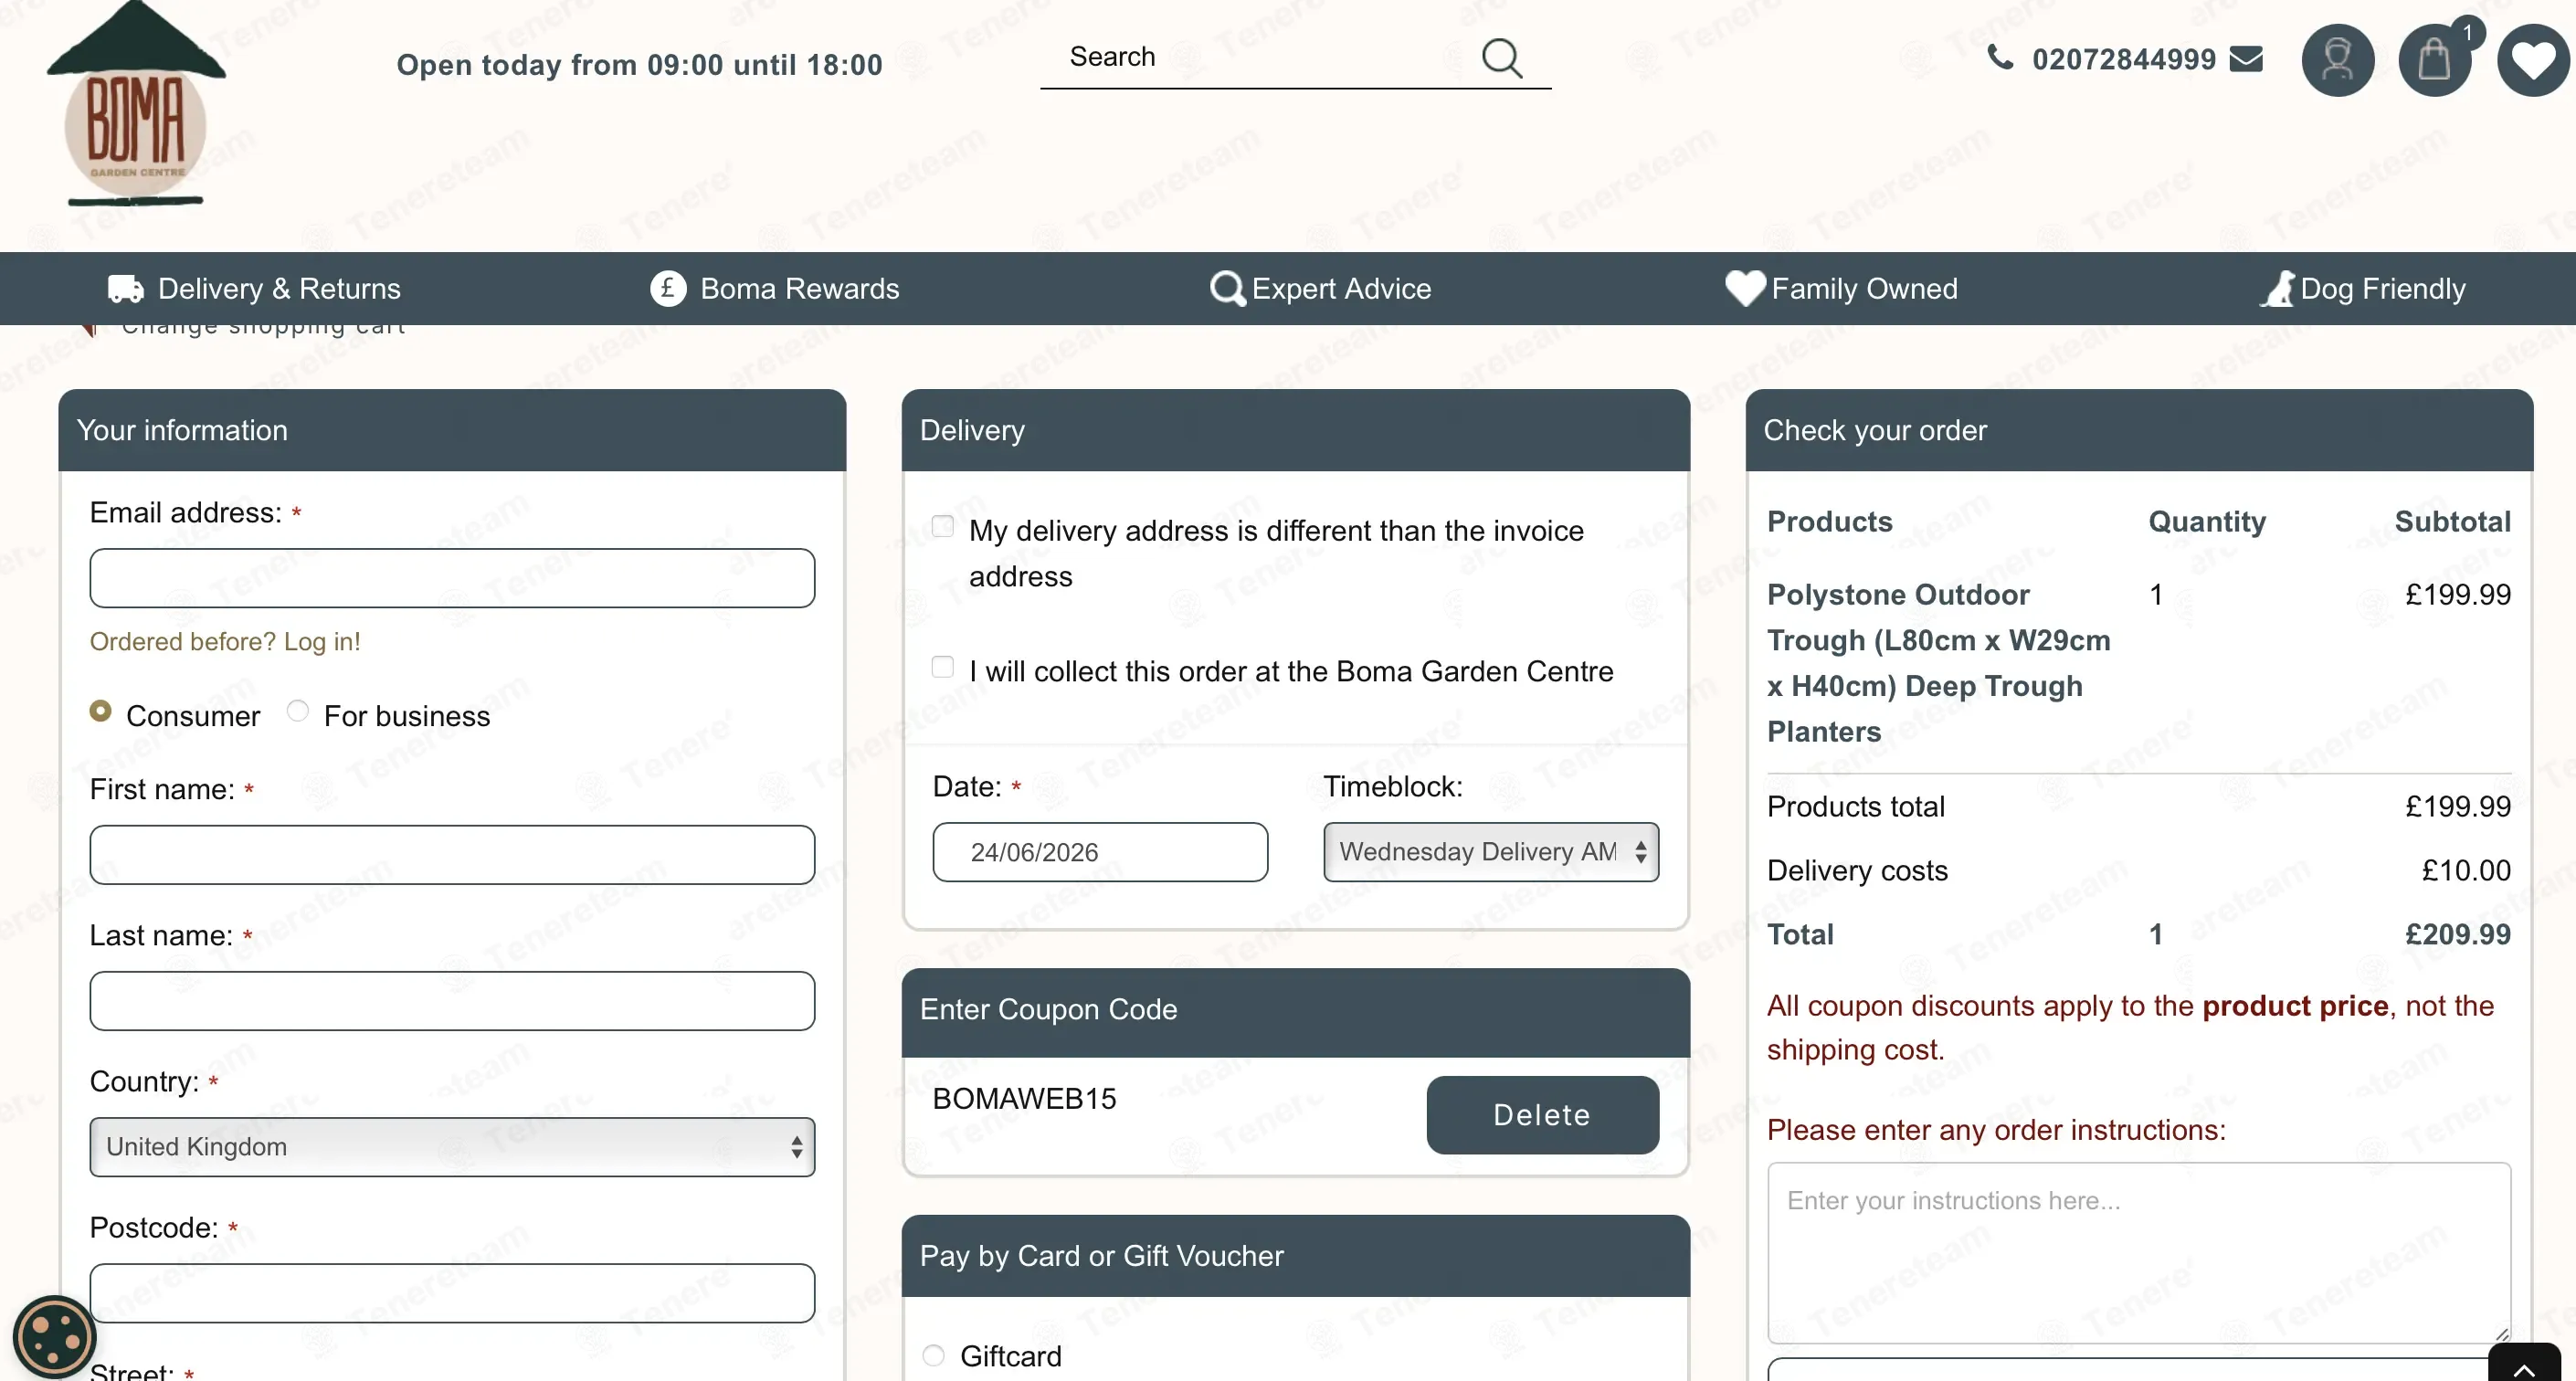This screenshot has width=2576, height=1381.
Task: Click the Enter Coupon Code header
Action: pyautogui.click(x=1296, y=1011)
